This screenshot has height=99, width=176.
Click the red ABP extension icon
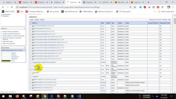[145, 7]
